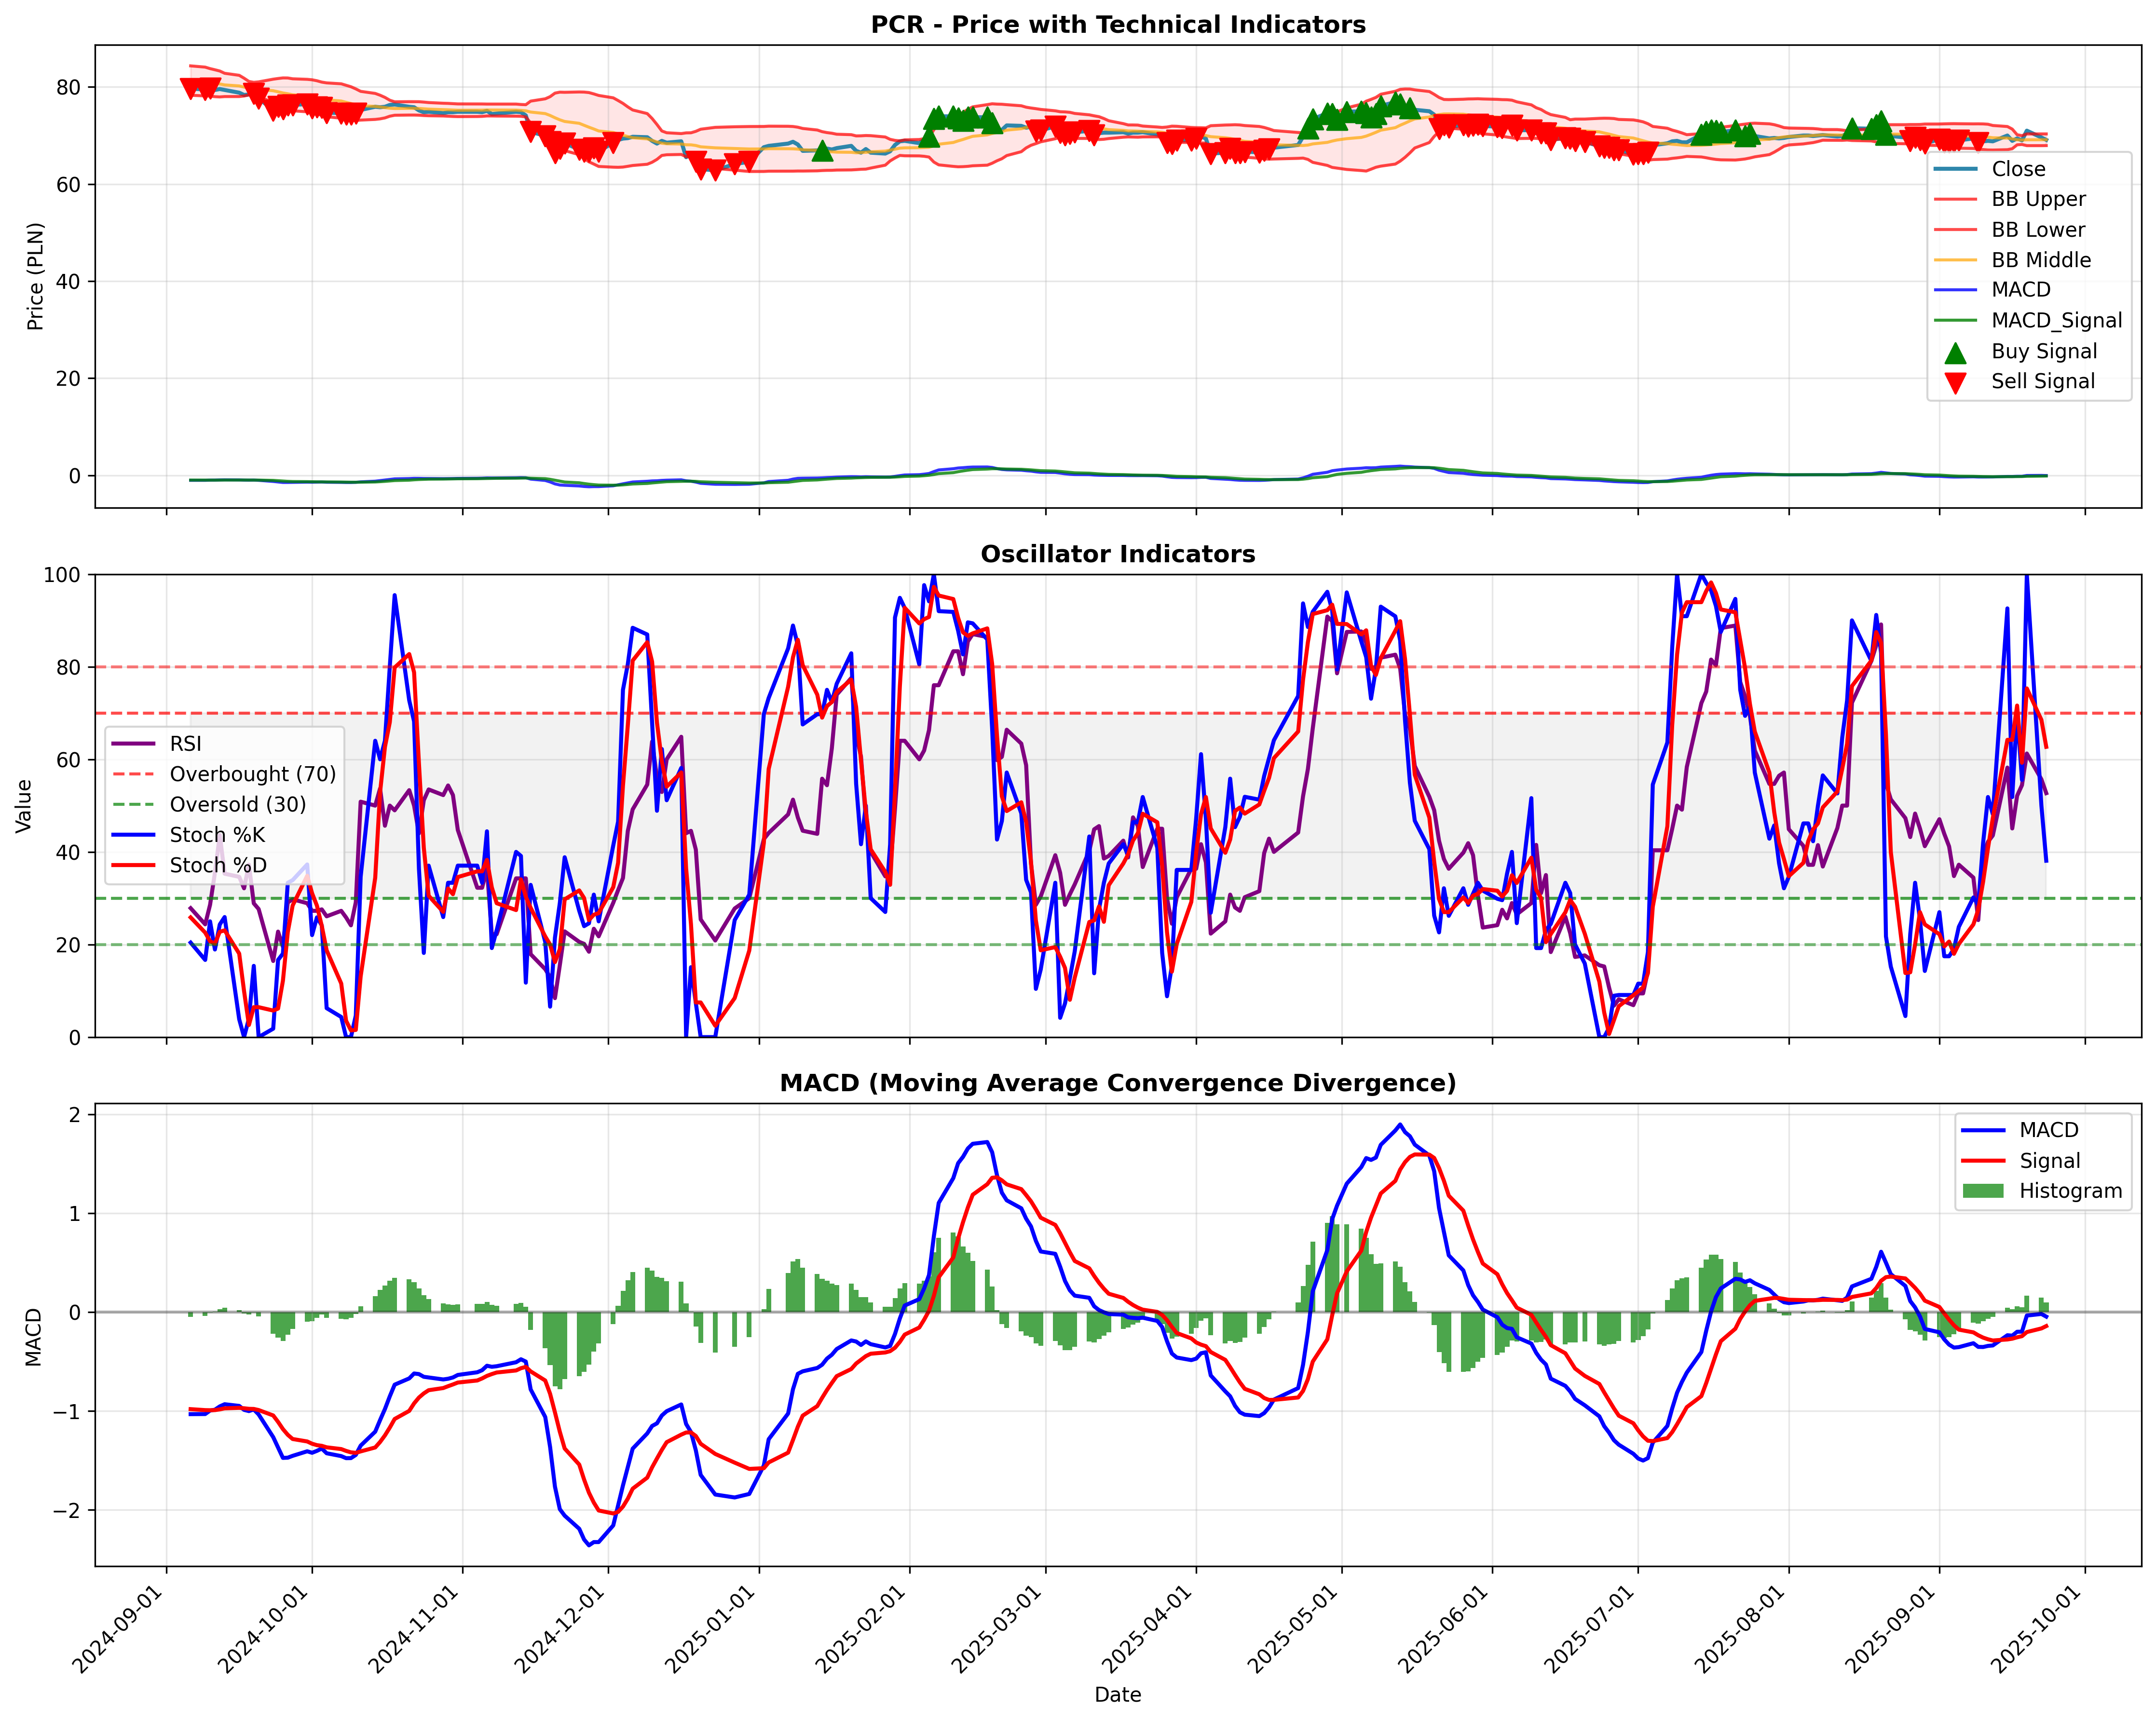This screenshot has width=2156, height=1720.
Task: Select the 'Overbought (70)' legend entry
Action: point(224,774)
